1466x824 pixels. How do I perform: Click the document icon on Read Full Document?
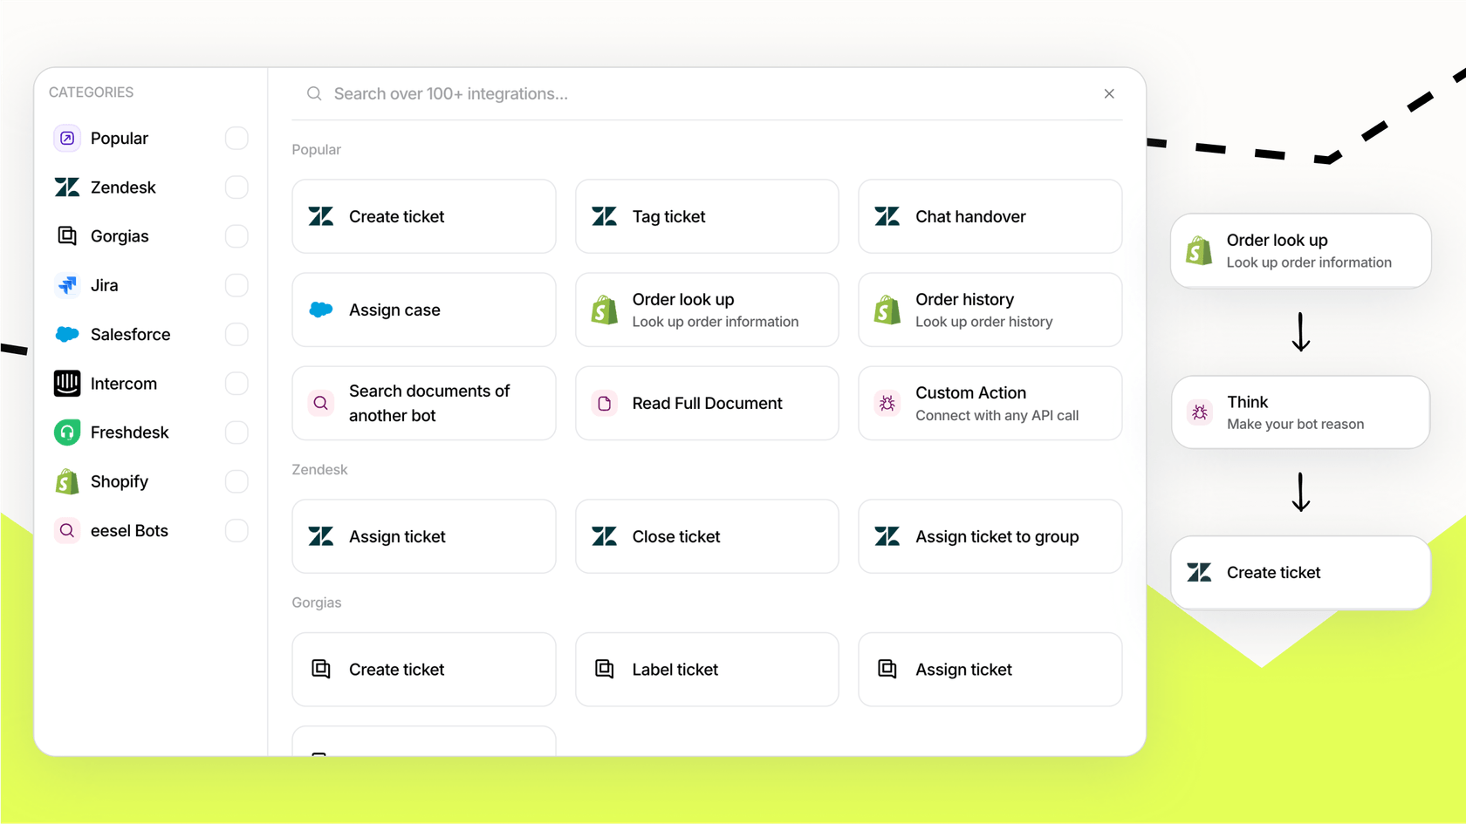point(603,403)
